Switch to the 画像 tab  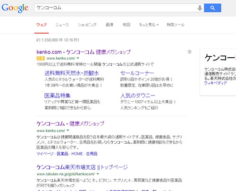click(x=110, y=25)
